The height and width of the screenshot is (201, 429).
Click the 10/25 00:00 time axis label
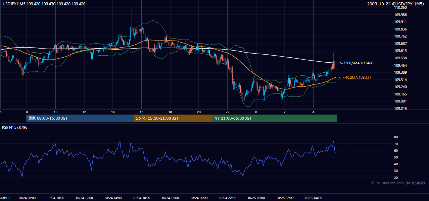coord(256,198)
